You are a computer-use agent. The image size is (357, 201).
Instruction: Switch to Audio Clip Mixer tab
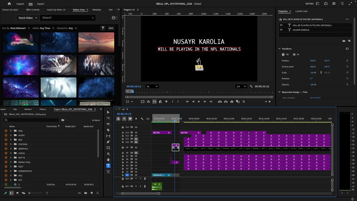click(56, 10)
